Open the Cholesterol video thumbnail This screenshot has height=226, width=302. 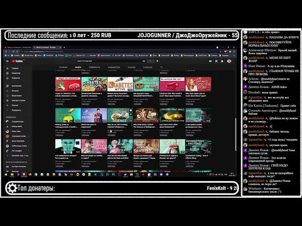(x=172, y=116)
